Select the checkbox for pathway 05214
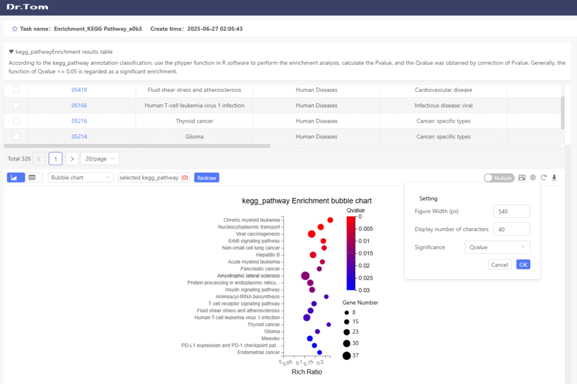 [x=16, y=136]
